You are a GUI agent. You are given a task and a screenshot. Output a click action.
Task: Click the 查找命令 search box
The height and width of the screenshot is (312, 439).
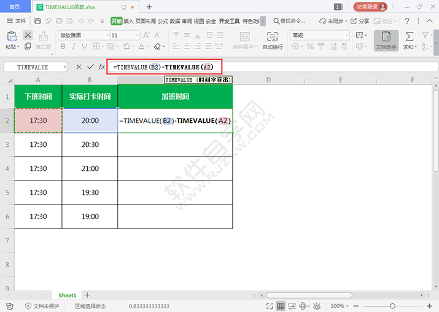[x=289, y=21]
